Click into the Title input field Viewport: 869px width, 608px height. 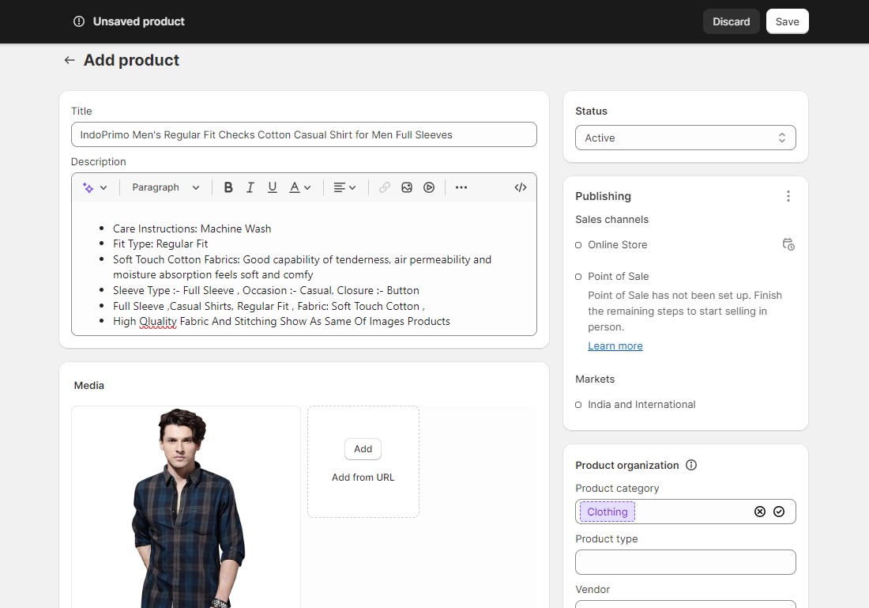pos(303,134)
